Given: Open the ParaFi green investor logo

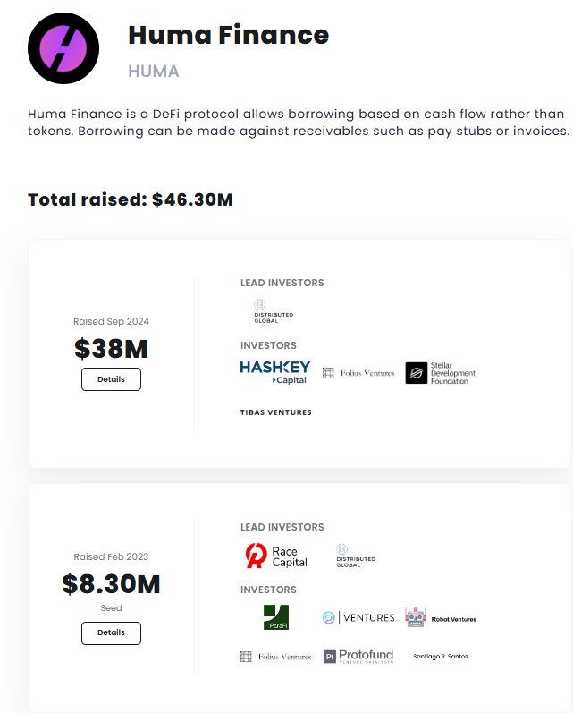Looking at the screenshot, I should (x=276, y=617).
